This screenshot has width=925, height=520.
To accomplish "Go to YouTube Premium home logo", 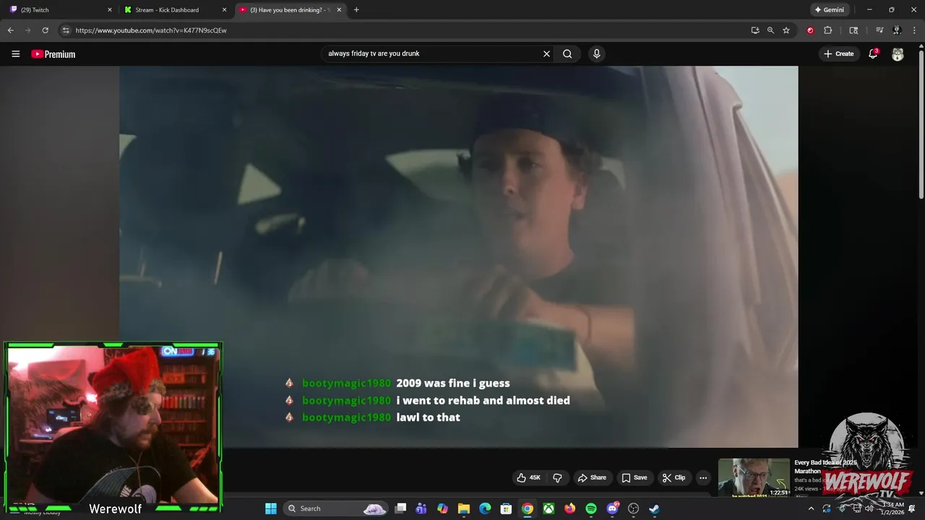I will (53, 54).
